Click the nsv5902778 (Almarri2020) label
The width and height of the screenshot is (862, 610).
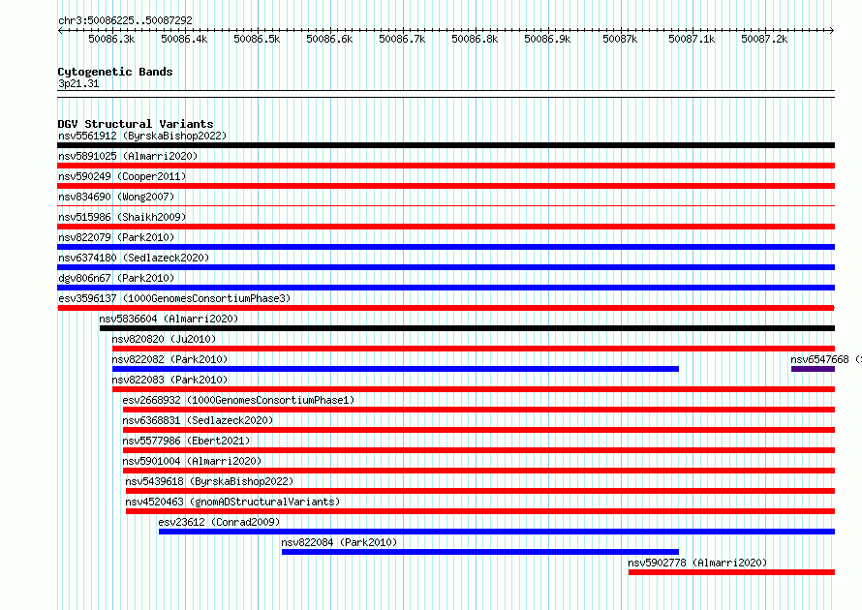[697, 563]
